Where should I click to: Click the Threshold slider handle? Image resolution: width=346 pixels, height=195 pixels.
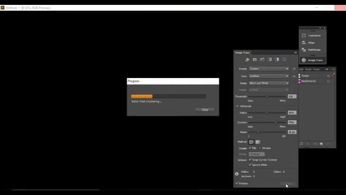[267, 96]
